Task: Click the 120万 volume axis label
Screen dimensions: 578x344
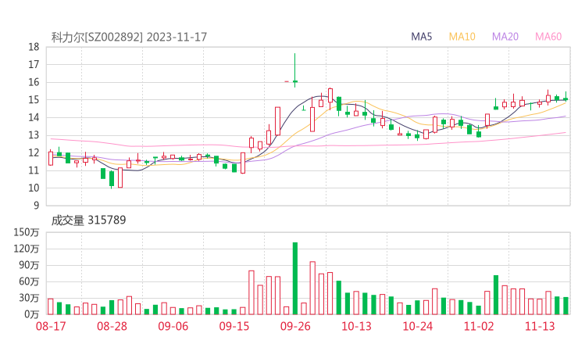Action: [27, 249]
